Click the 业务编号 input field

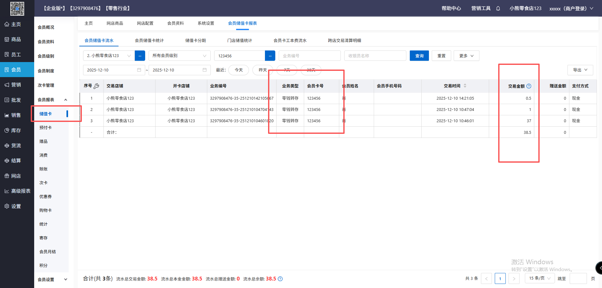(x=309, y=56)
